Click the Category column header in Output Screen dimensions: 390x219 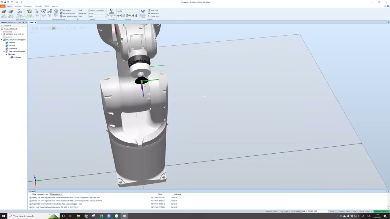coord(177,194)
